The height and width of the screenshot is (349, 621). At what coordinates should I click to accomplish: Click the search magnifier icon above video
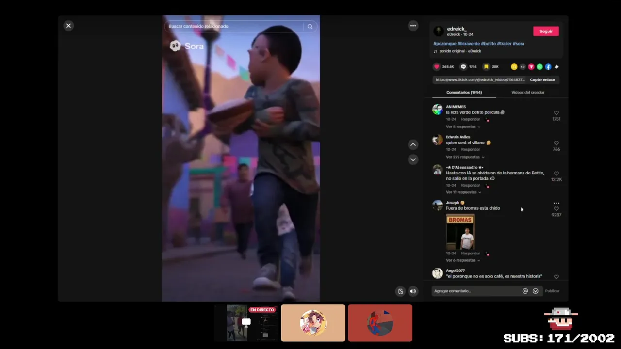pyautogui.click(x=310, y=27)
